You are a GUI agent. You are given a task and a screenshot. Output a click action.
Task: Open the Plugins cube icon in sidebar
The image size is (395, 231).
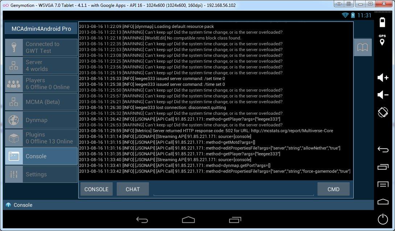pos(13,138)
